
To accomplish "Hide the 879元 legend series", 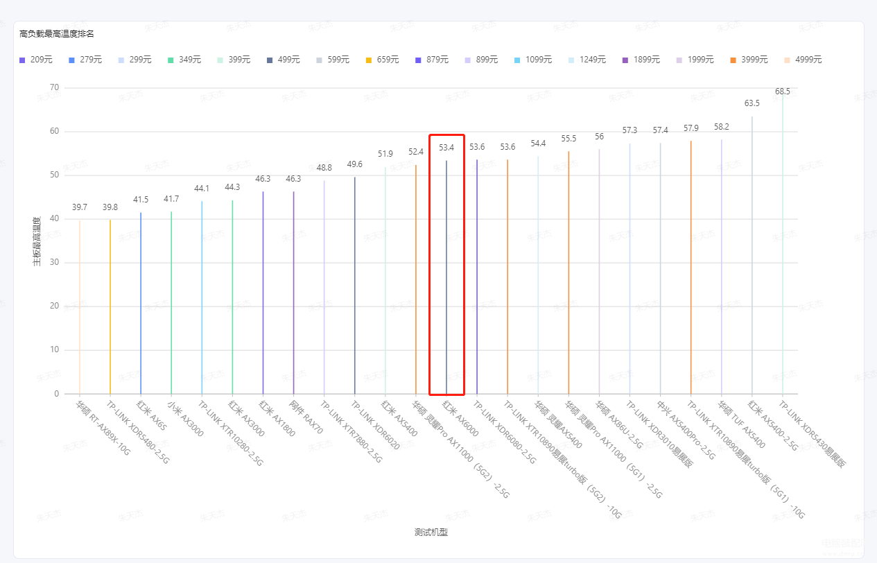I will coord(432,60).
